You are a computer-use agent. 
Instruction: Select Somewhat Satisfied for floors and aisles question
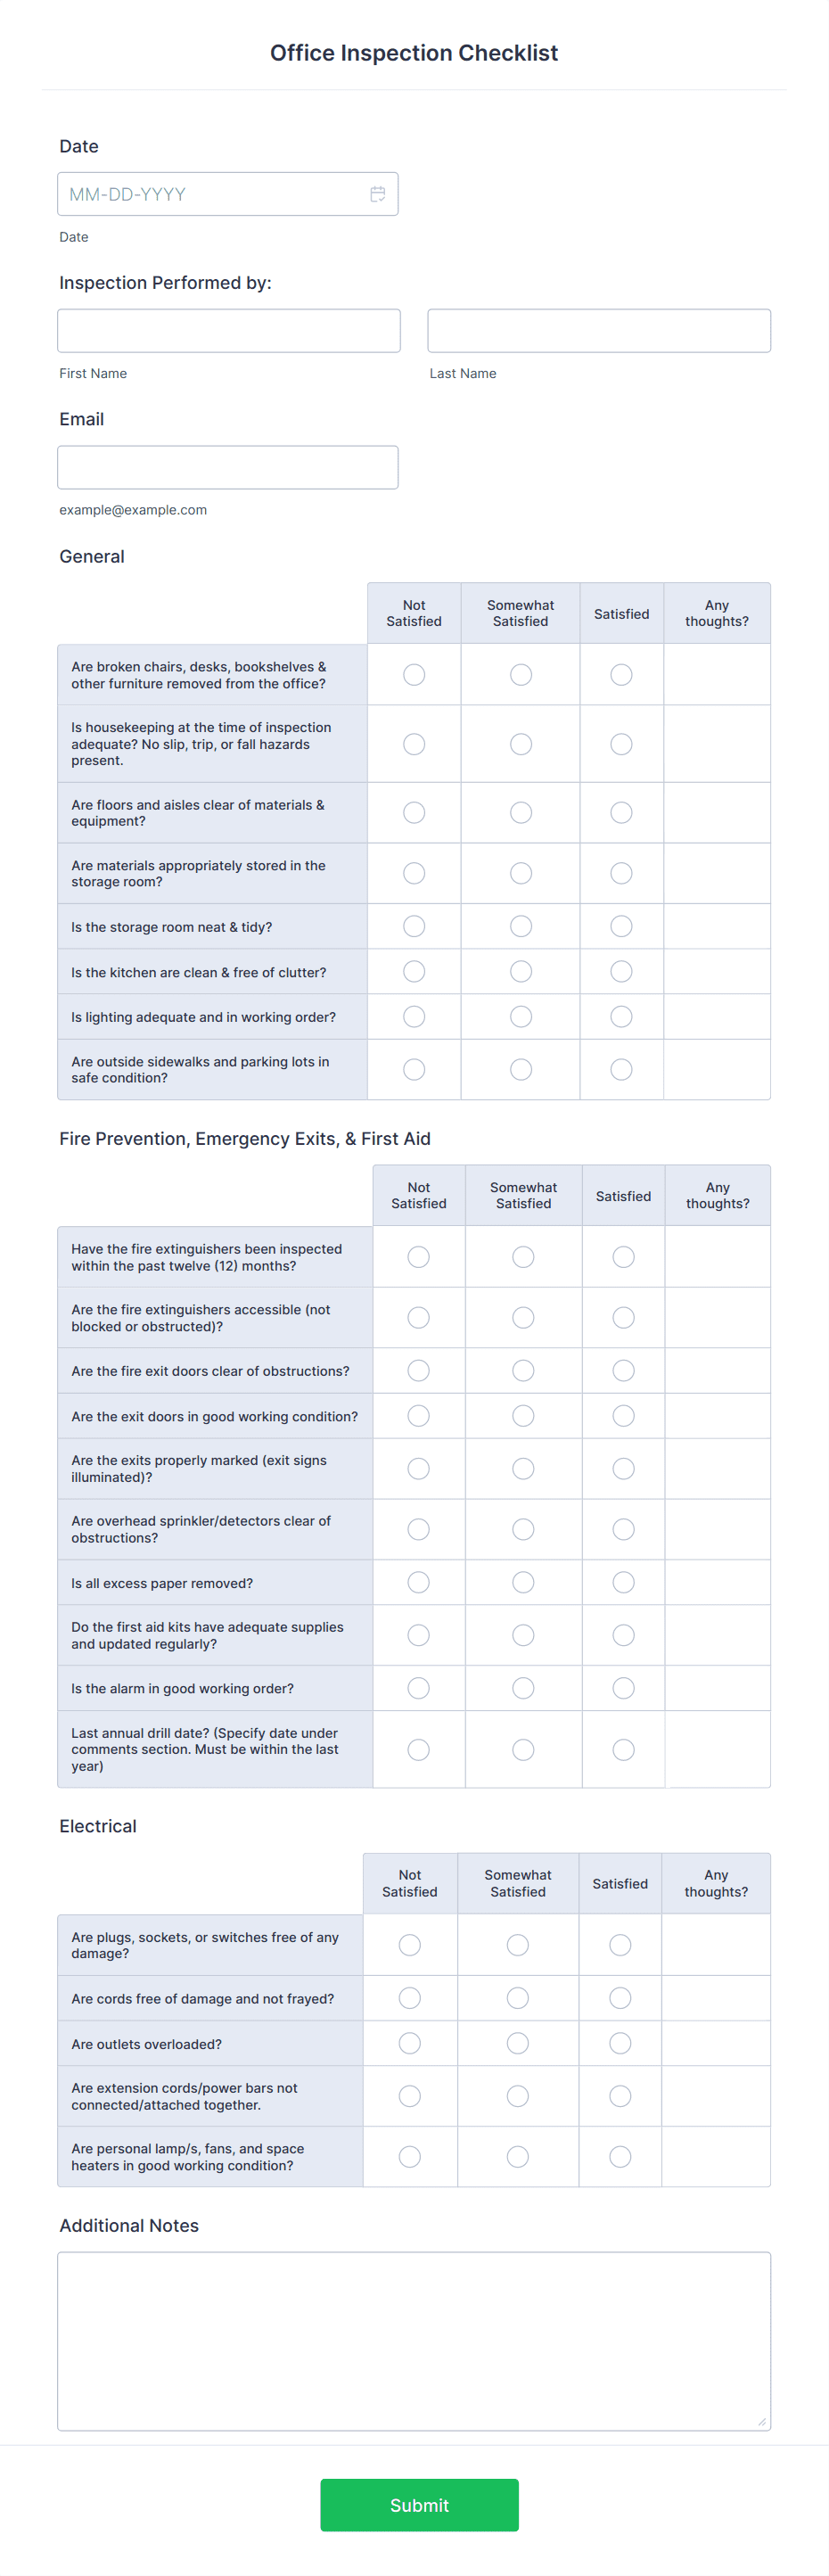520,812
